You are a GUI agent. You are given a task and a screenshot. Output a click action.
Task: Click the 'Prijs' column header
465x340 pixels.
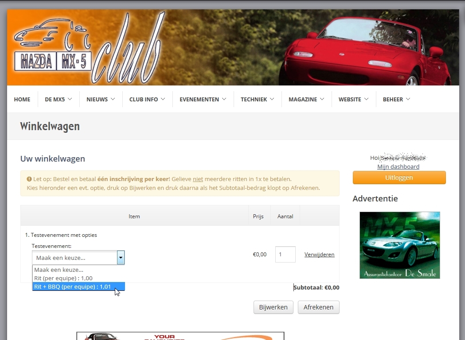(x=258, y=216)
